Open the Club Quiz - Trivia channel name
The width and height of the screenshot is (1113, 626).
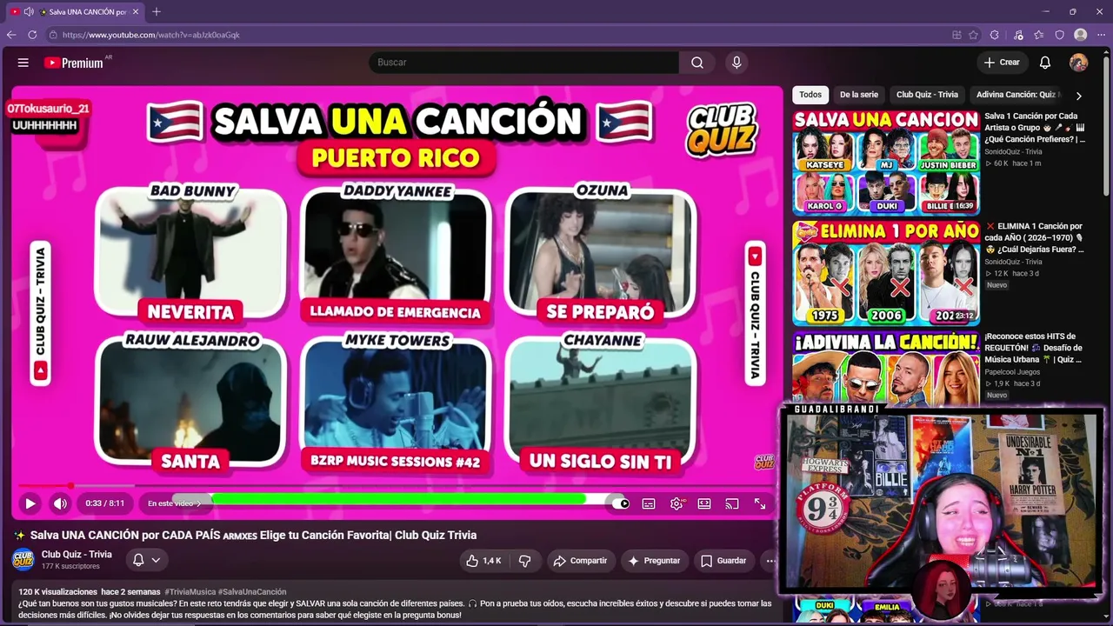click(77, 555)
